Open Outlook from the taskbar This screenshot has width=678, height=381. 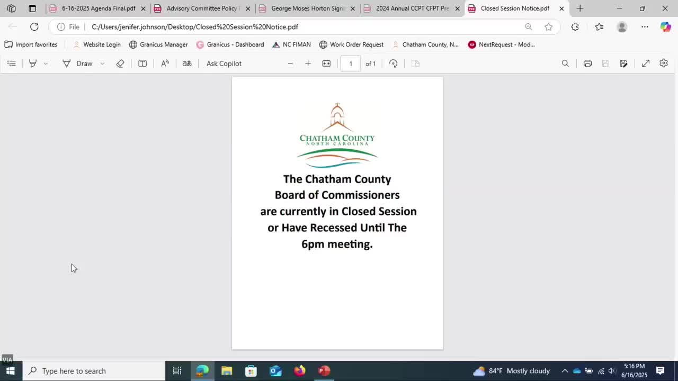point(275,371)
